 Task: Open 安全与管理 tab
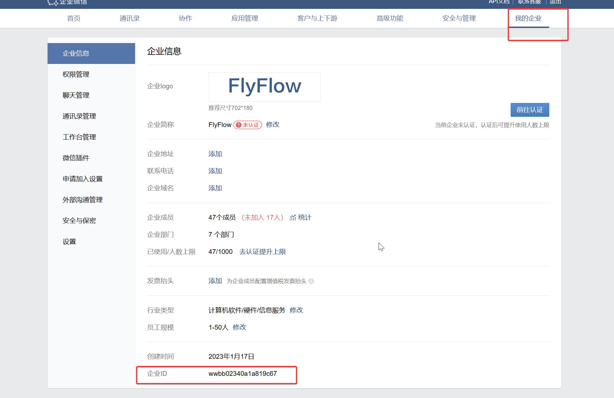tap(459, 18)
